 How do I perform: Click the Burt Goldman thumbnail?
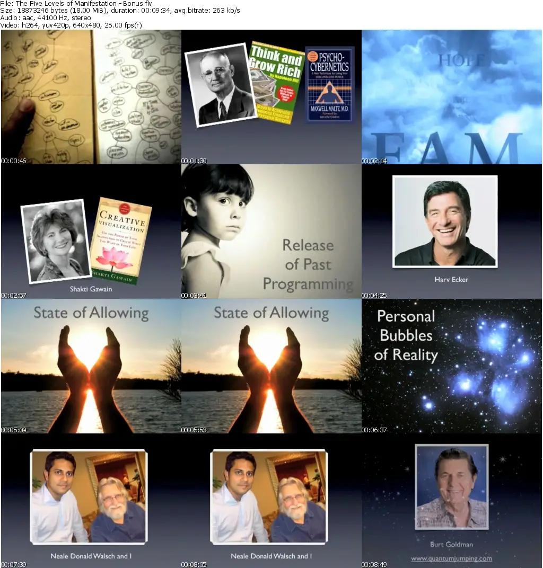(452, 501)
